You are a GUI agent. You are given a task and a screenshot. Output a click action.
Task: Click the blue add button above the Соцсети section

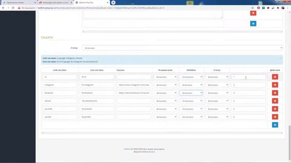point(253,24)
